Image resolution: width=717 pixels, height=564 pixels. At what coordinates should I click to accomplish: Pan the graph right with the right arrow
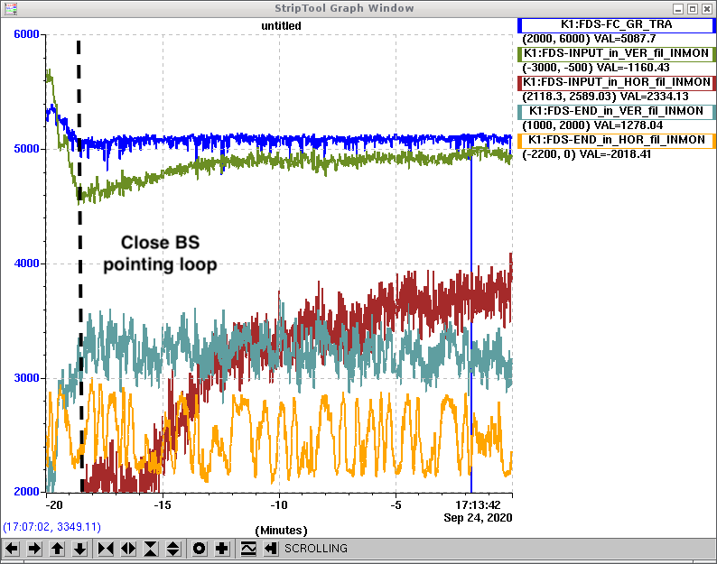pyautogui.click(x=34, y=548)
